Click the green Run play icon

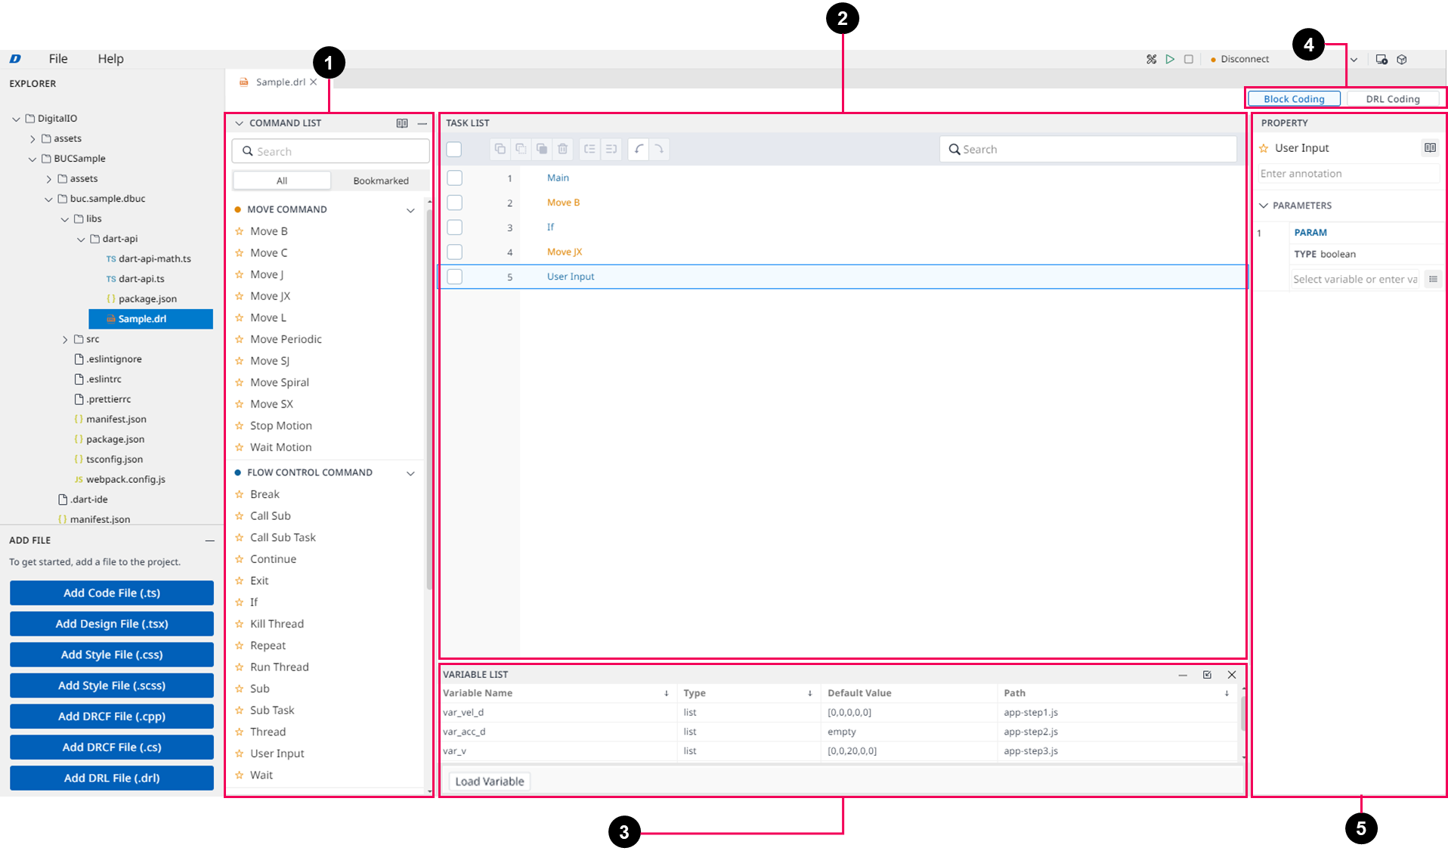pyautogui.click(x=1170, y=59)
